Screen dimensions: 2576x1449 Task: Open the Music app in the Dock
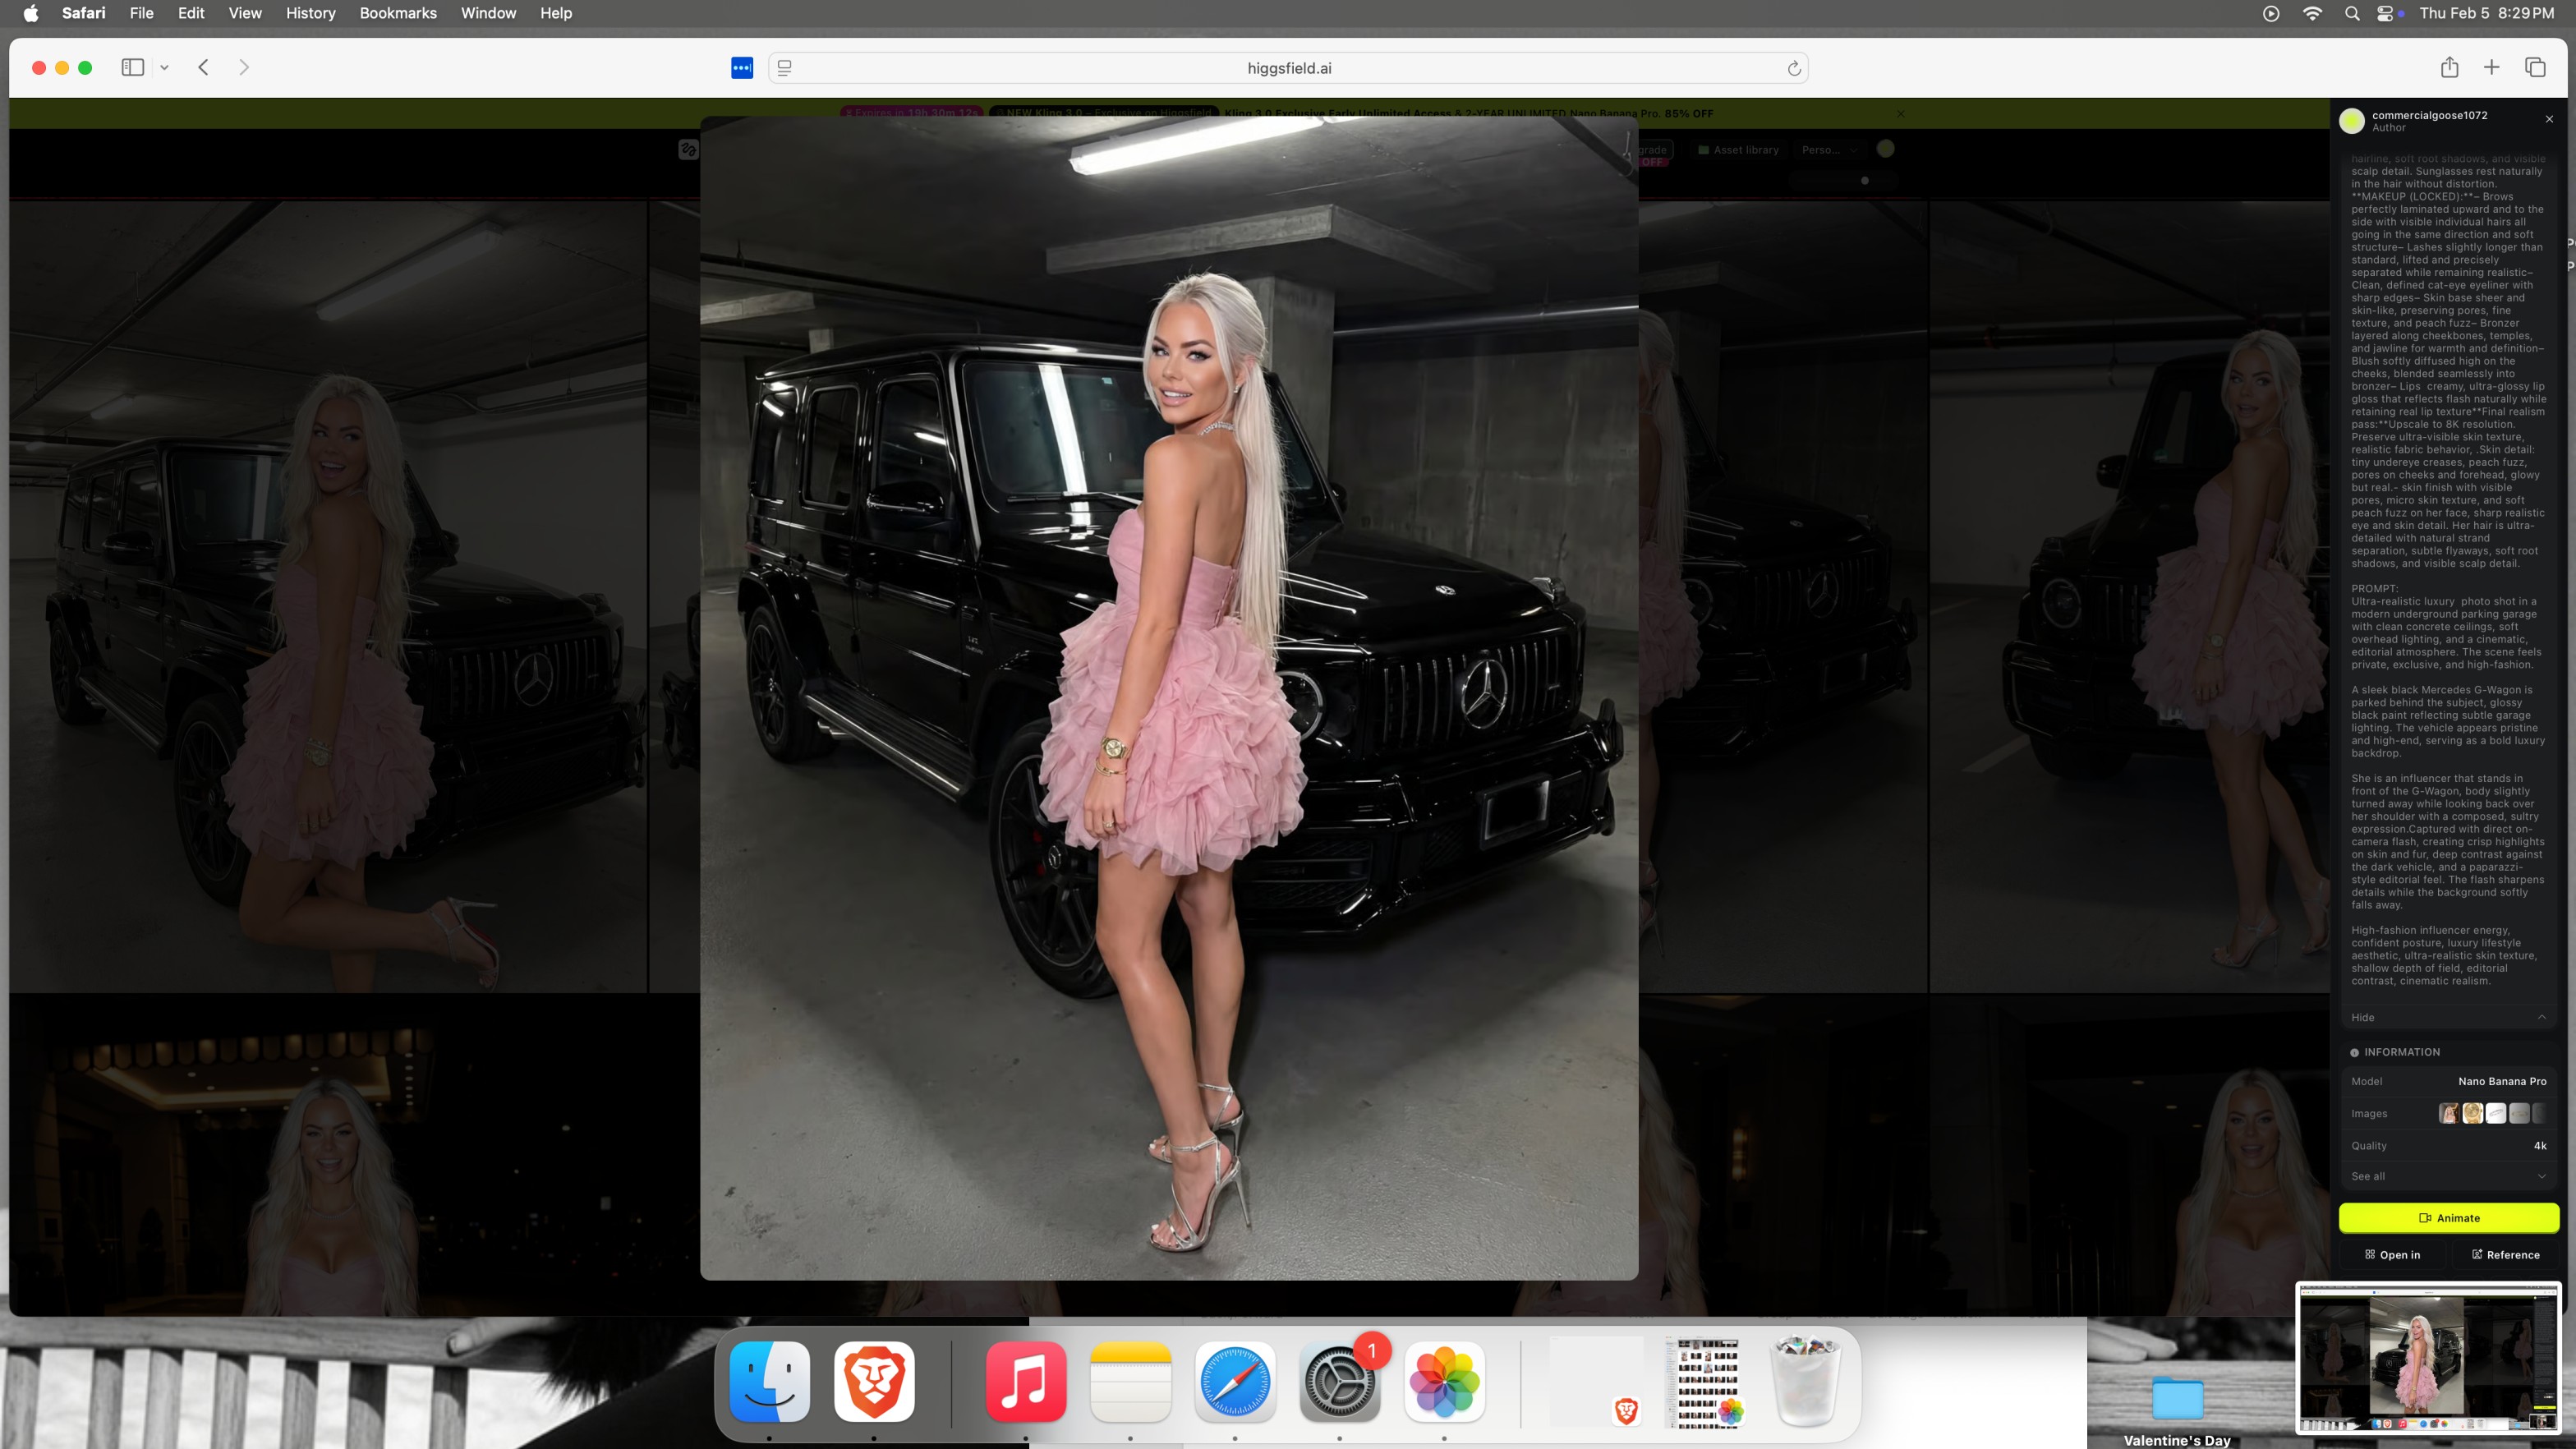click(1025, 1382)
